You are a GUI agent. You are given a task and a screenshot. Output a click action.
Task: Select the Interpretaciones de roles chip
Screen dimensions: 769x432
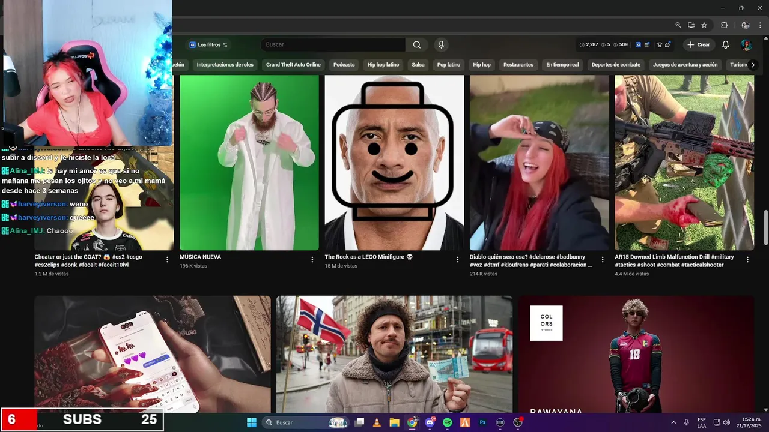(225, 65)
